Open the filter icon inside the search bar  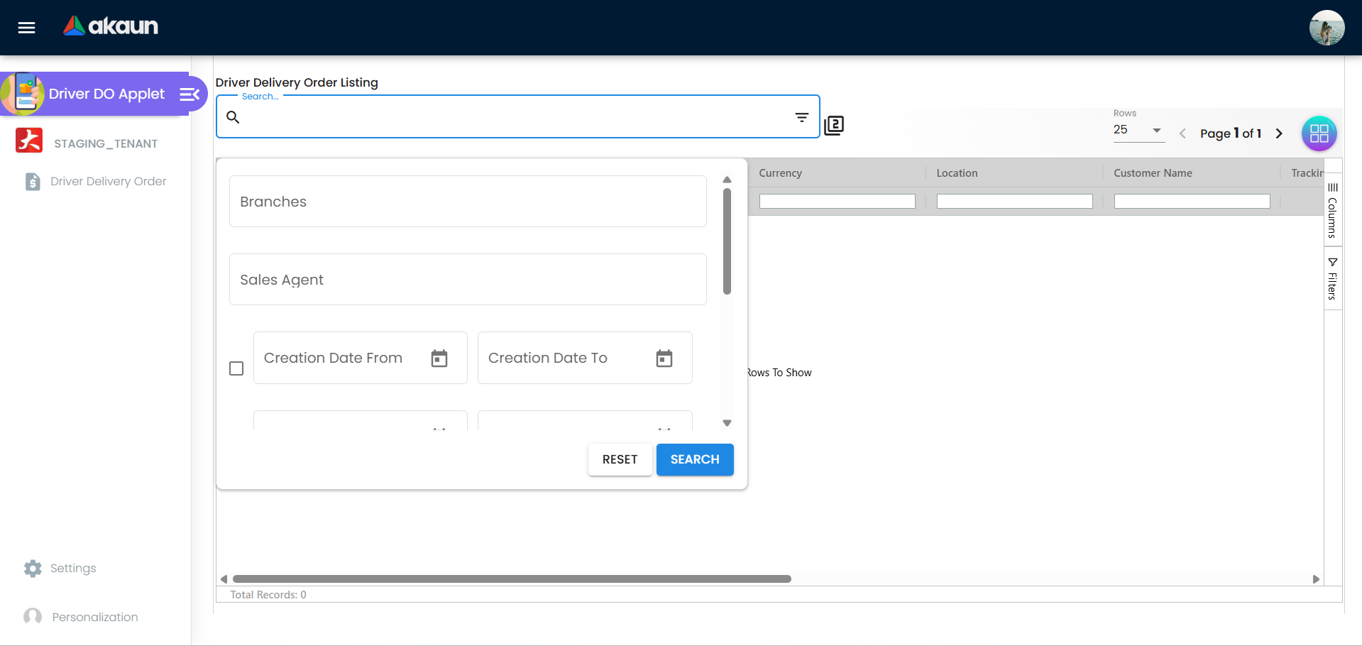801,117
